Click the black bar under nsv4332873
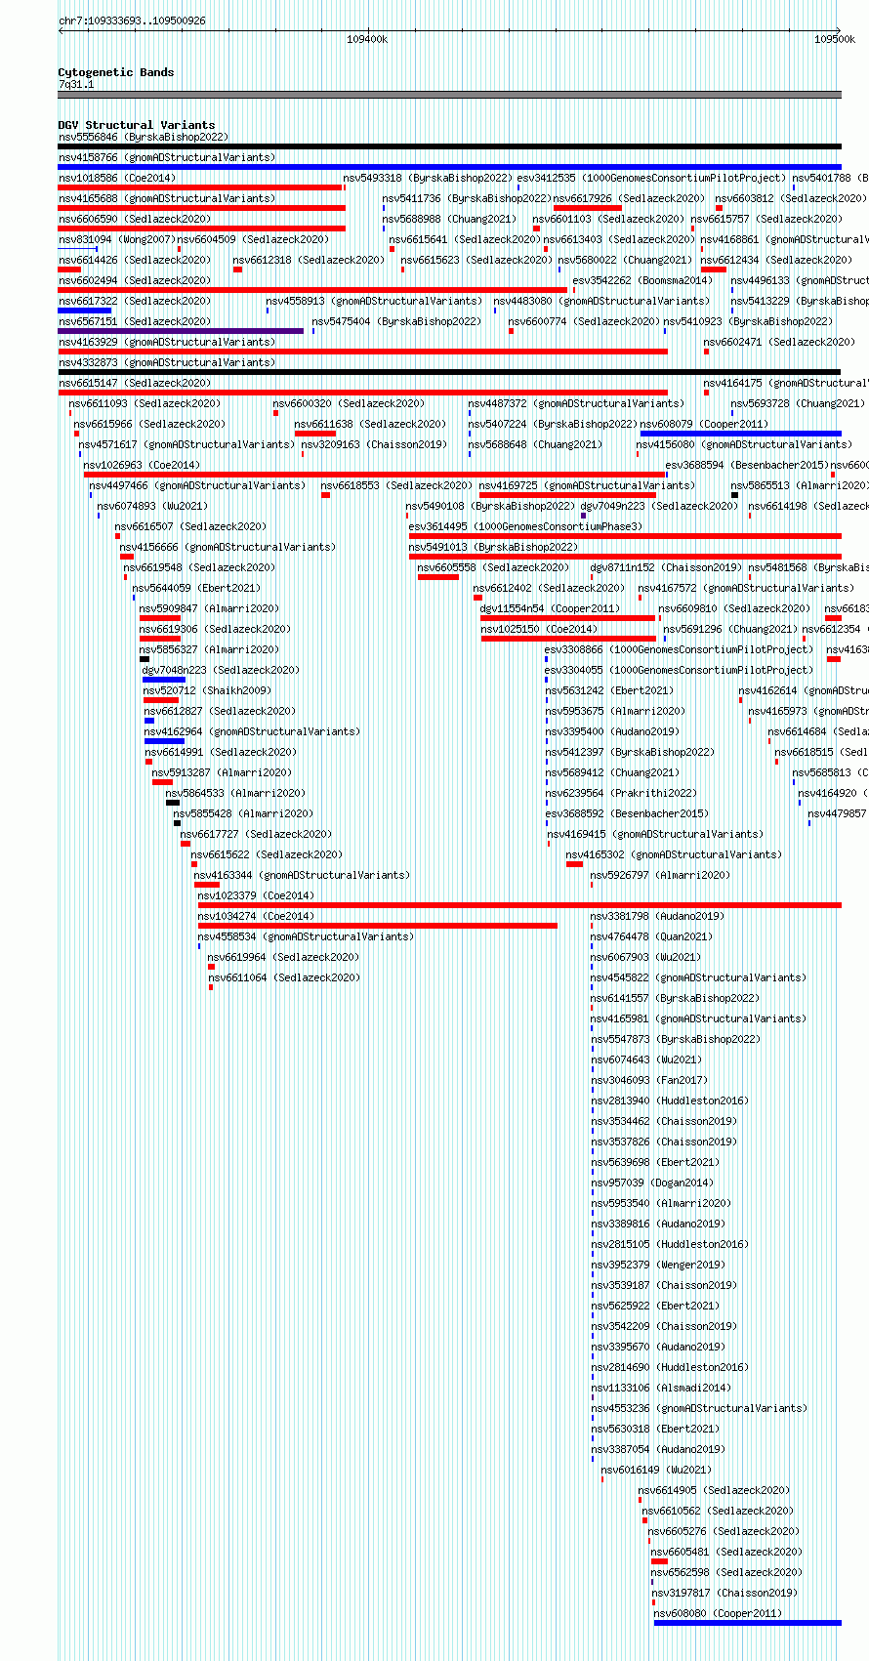 point(449,372)
